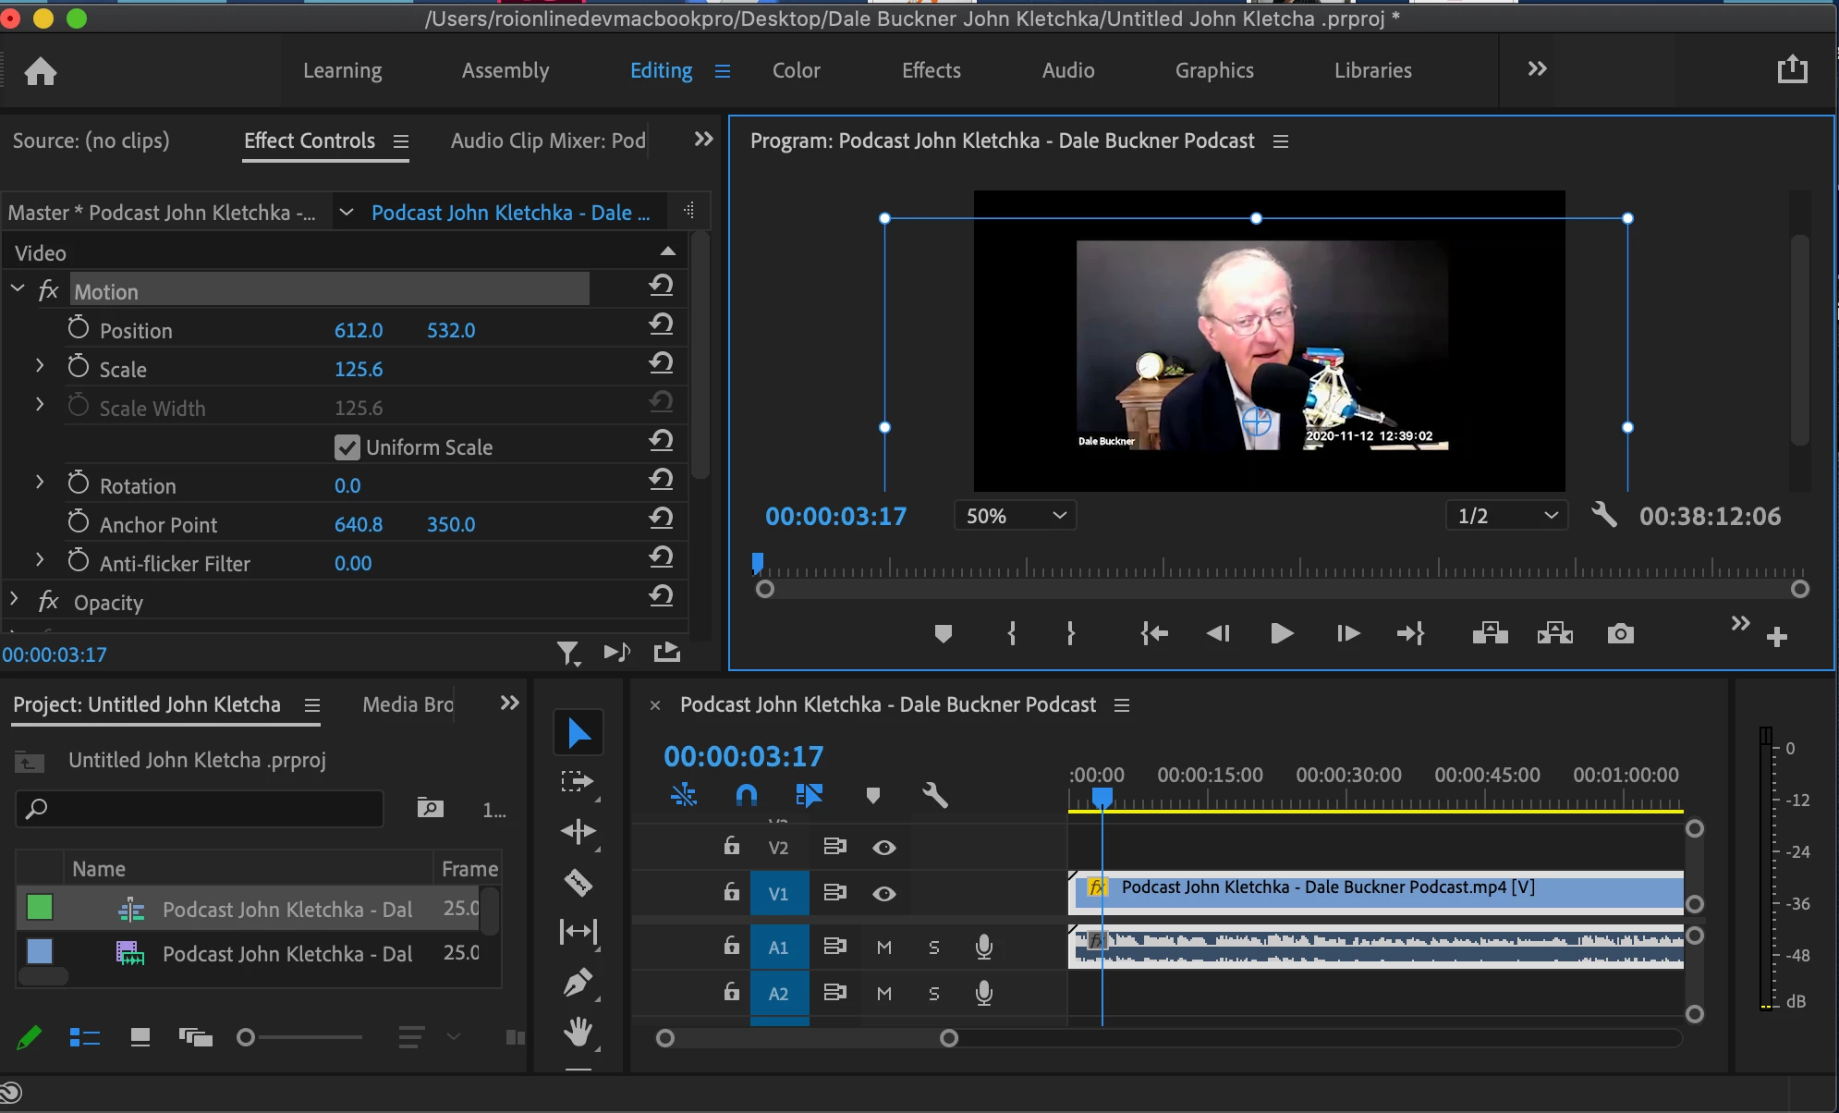Open the Audio Clip Mixer tab
The width and height of the screenshot is (1839, 1113).
pyautogui.click(x=547, y=141)
